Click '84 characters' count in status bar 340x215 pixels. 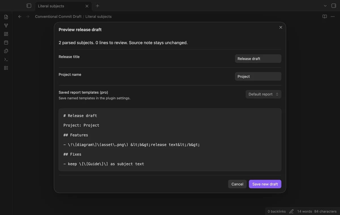click(325, 211)
